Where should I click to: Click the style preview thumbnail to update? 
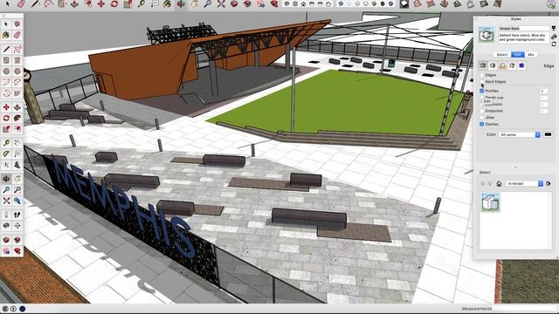[x=487, y=35]
